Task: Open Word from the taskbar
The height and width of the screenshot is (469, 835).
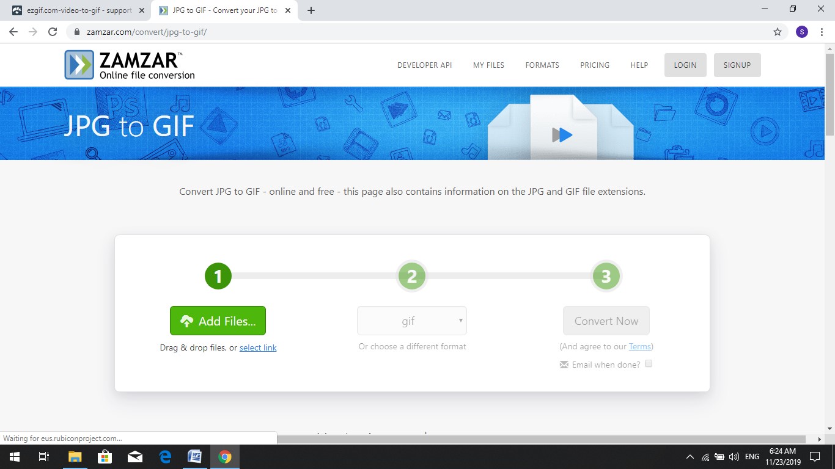Action: [x=195, y=457]
